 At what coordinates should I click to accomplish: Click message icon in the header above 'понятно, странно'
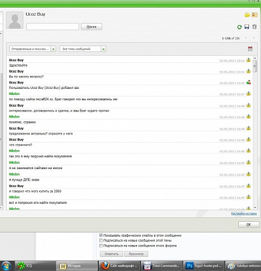[249, 117]
